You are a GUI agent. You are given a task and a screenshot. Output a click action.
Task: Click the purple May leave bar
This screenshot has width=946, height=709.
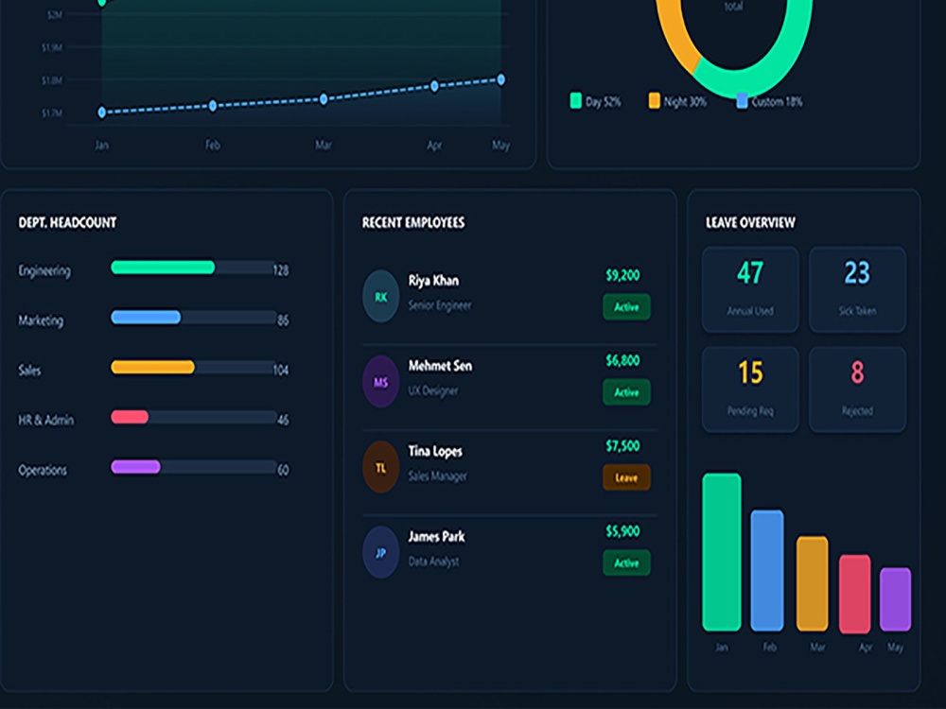click(895, 599)
